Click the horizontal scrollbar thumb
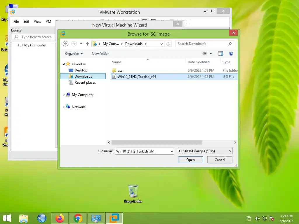 pos(157,142)
